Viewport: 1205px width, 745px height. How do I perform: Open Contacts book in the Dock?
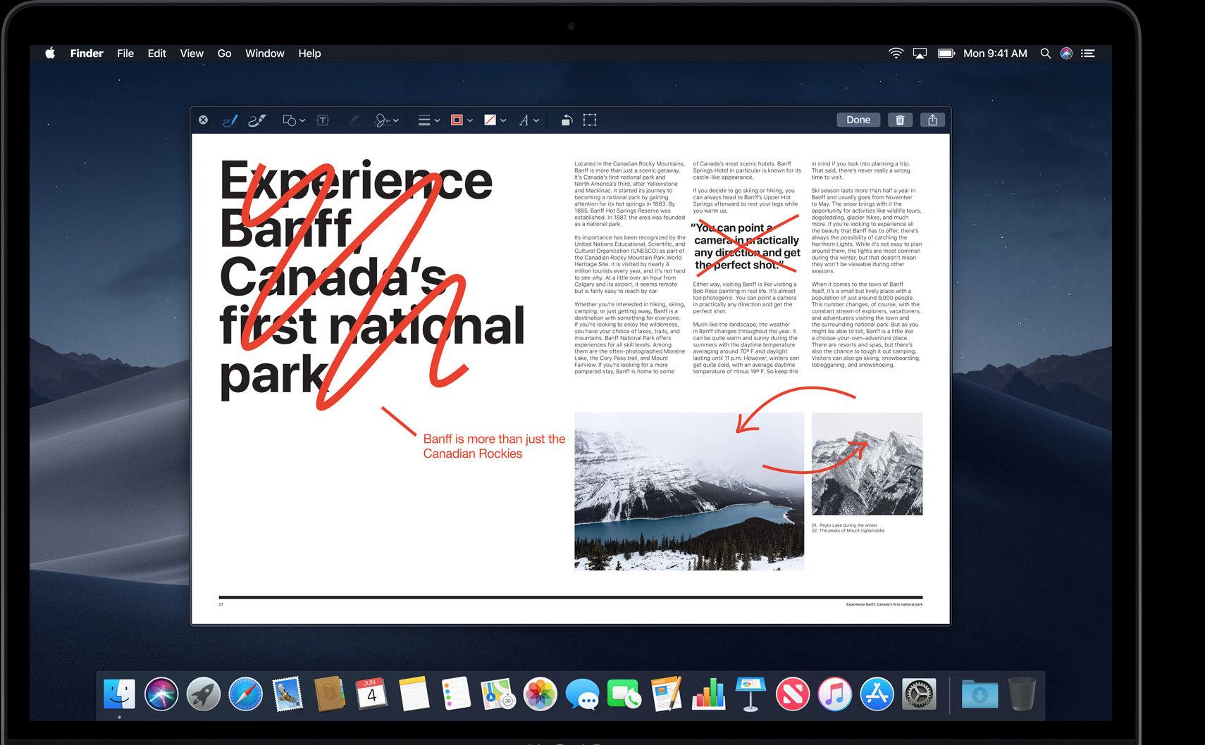[x=329, y=694]
